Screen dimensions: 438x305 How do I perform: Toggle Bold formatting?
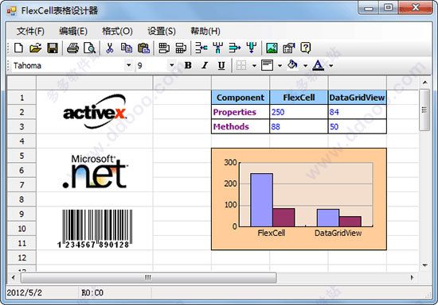pyautogui.click(x=188, y=65)
